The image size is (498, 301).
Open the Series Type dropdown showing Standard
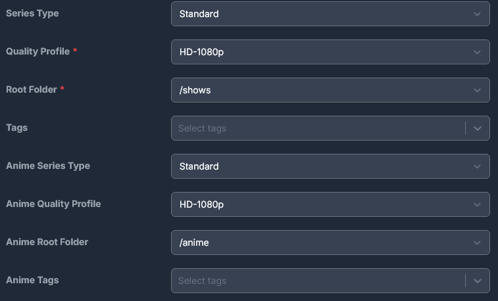click(316, 14)
